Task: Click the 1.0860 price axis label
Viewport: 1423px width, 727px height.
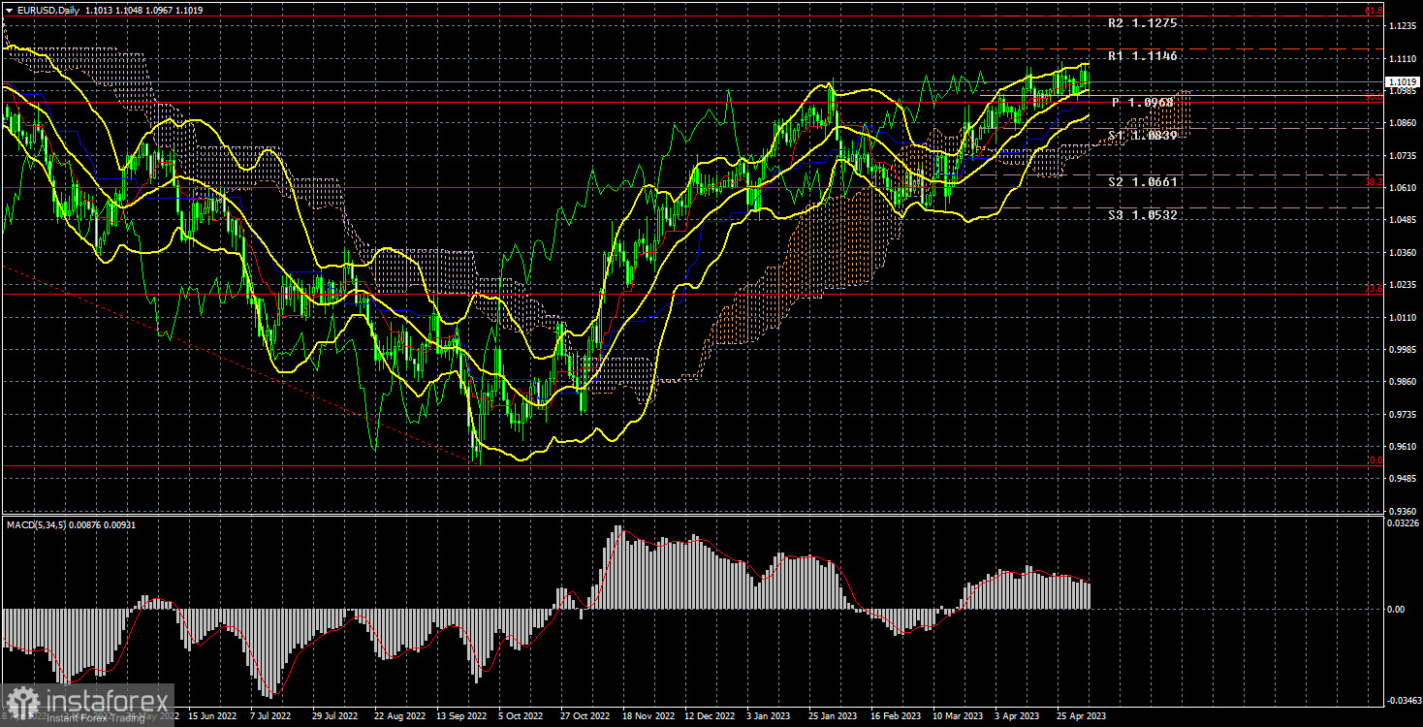Action: 1401,123
